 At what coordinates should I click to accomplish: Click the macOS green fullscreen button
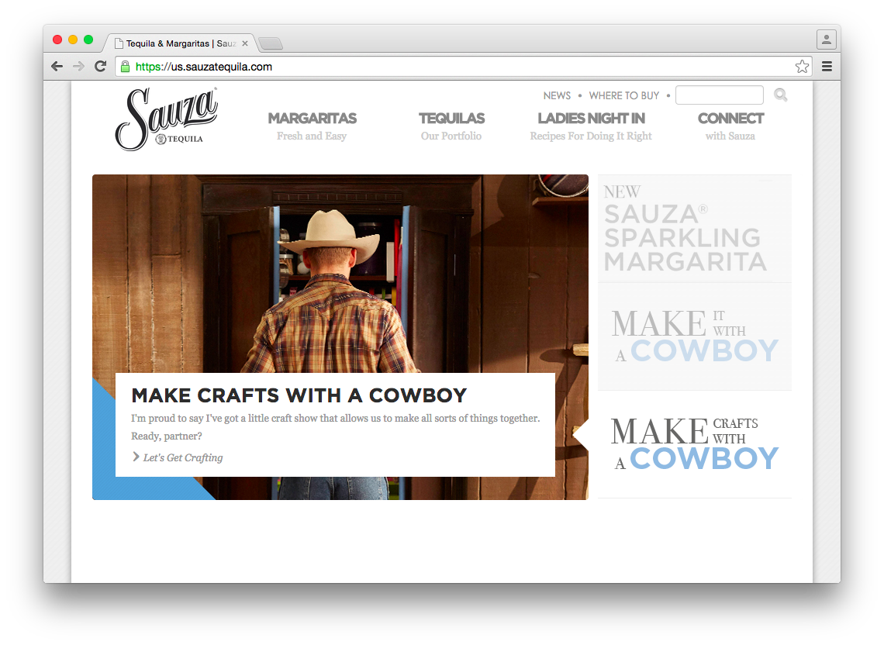(x=88, y=40)
